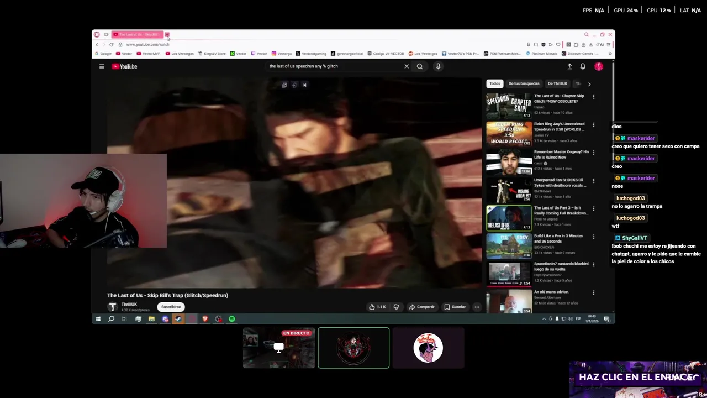
Task: Click the YouTube search box text
Action: click(303, 66)
